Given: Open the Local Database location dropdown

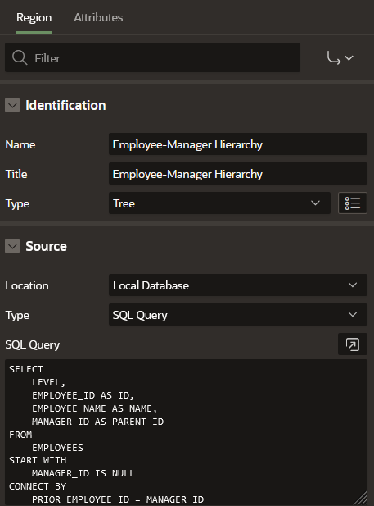Looking at the screenshot, I should pos(238,285).
